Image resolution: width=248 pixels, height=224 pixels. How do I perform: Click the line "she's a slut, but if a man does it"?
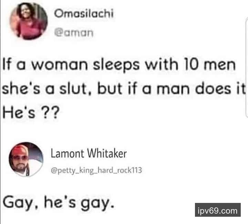(x=124, y=89)
